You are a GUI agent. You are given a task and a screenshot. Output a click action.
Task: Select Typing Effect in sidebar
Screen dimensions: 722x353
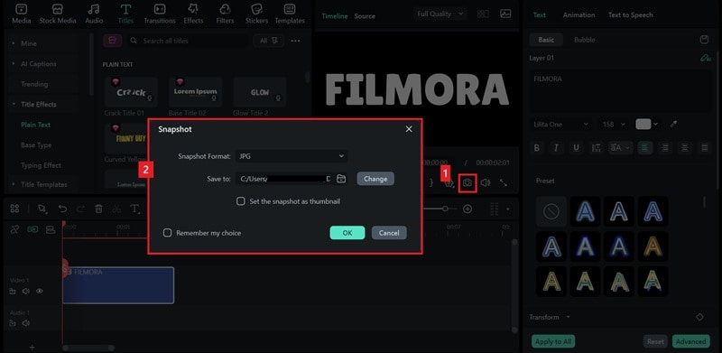pyautogui.click(x=41, y=165)
